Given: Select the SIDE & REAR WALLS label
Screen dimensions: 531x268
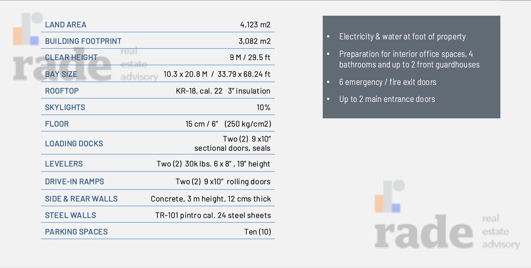Looking at the screenshot, I should tap(81, 199).
